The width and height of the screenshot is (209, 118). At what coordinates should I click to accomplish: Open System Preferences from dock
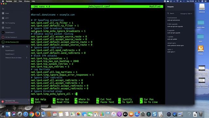(143, 114)
